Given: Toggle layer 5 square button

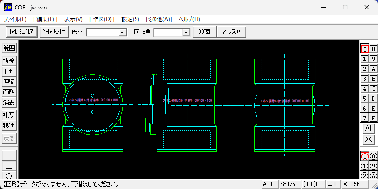Looking at the screenshot, I should (x=364, y=98).
